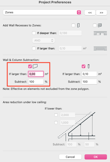Screen dimensions: 110x162
Task: Go to next preferences page with >>
Action: (x=101, y=13)
